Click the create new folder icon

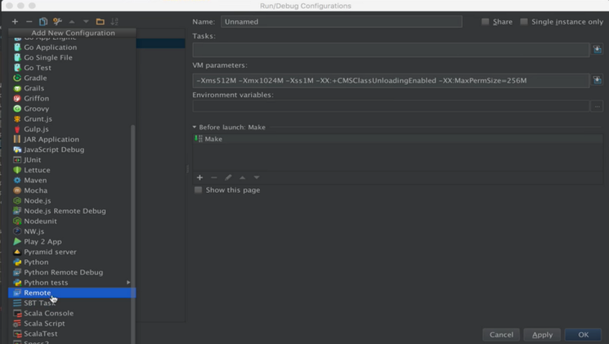[100, 21]
